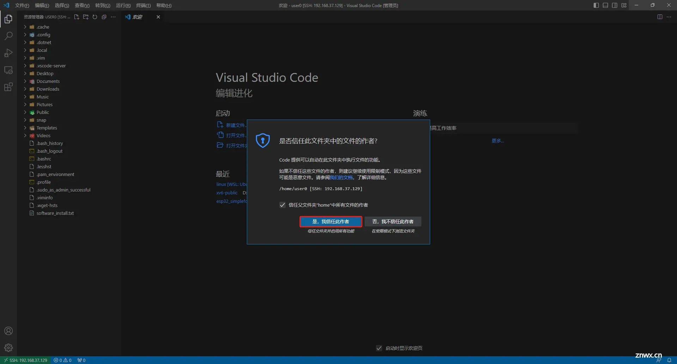Expand the .config folder
677x364 pixels.
pos(69,35)
